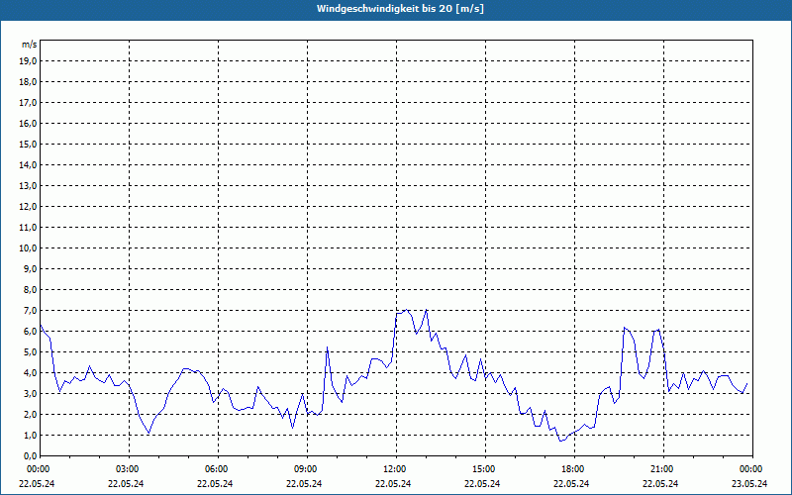Select the '22.05.24' date under 12:00
The image size is (792, 495).
click(x=393, y=483)
